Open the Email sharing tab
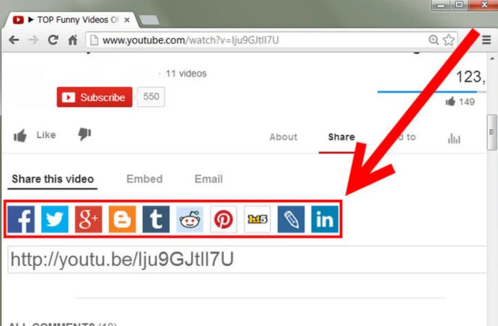 point(209,179)
